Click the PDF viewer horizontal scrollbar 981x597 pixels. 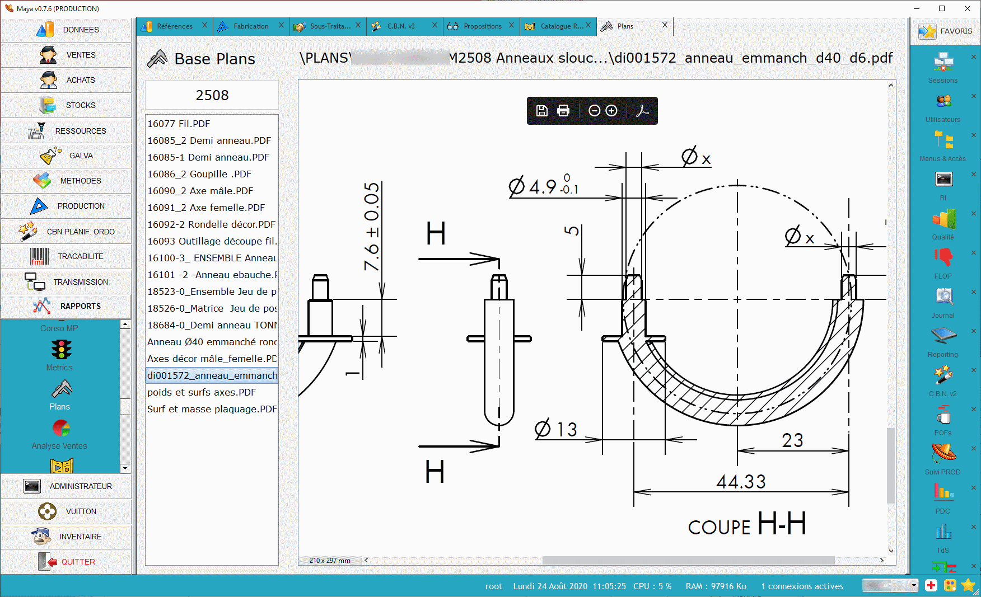point(688,560)
